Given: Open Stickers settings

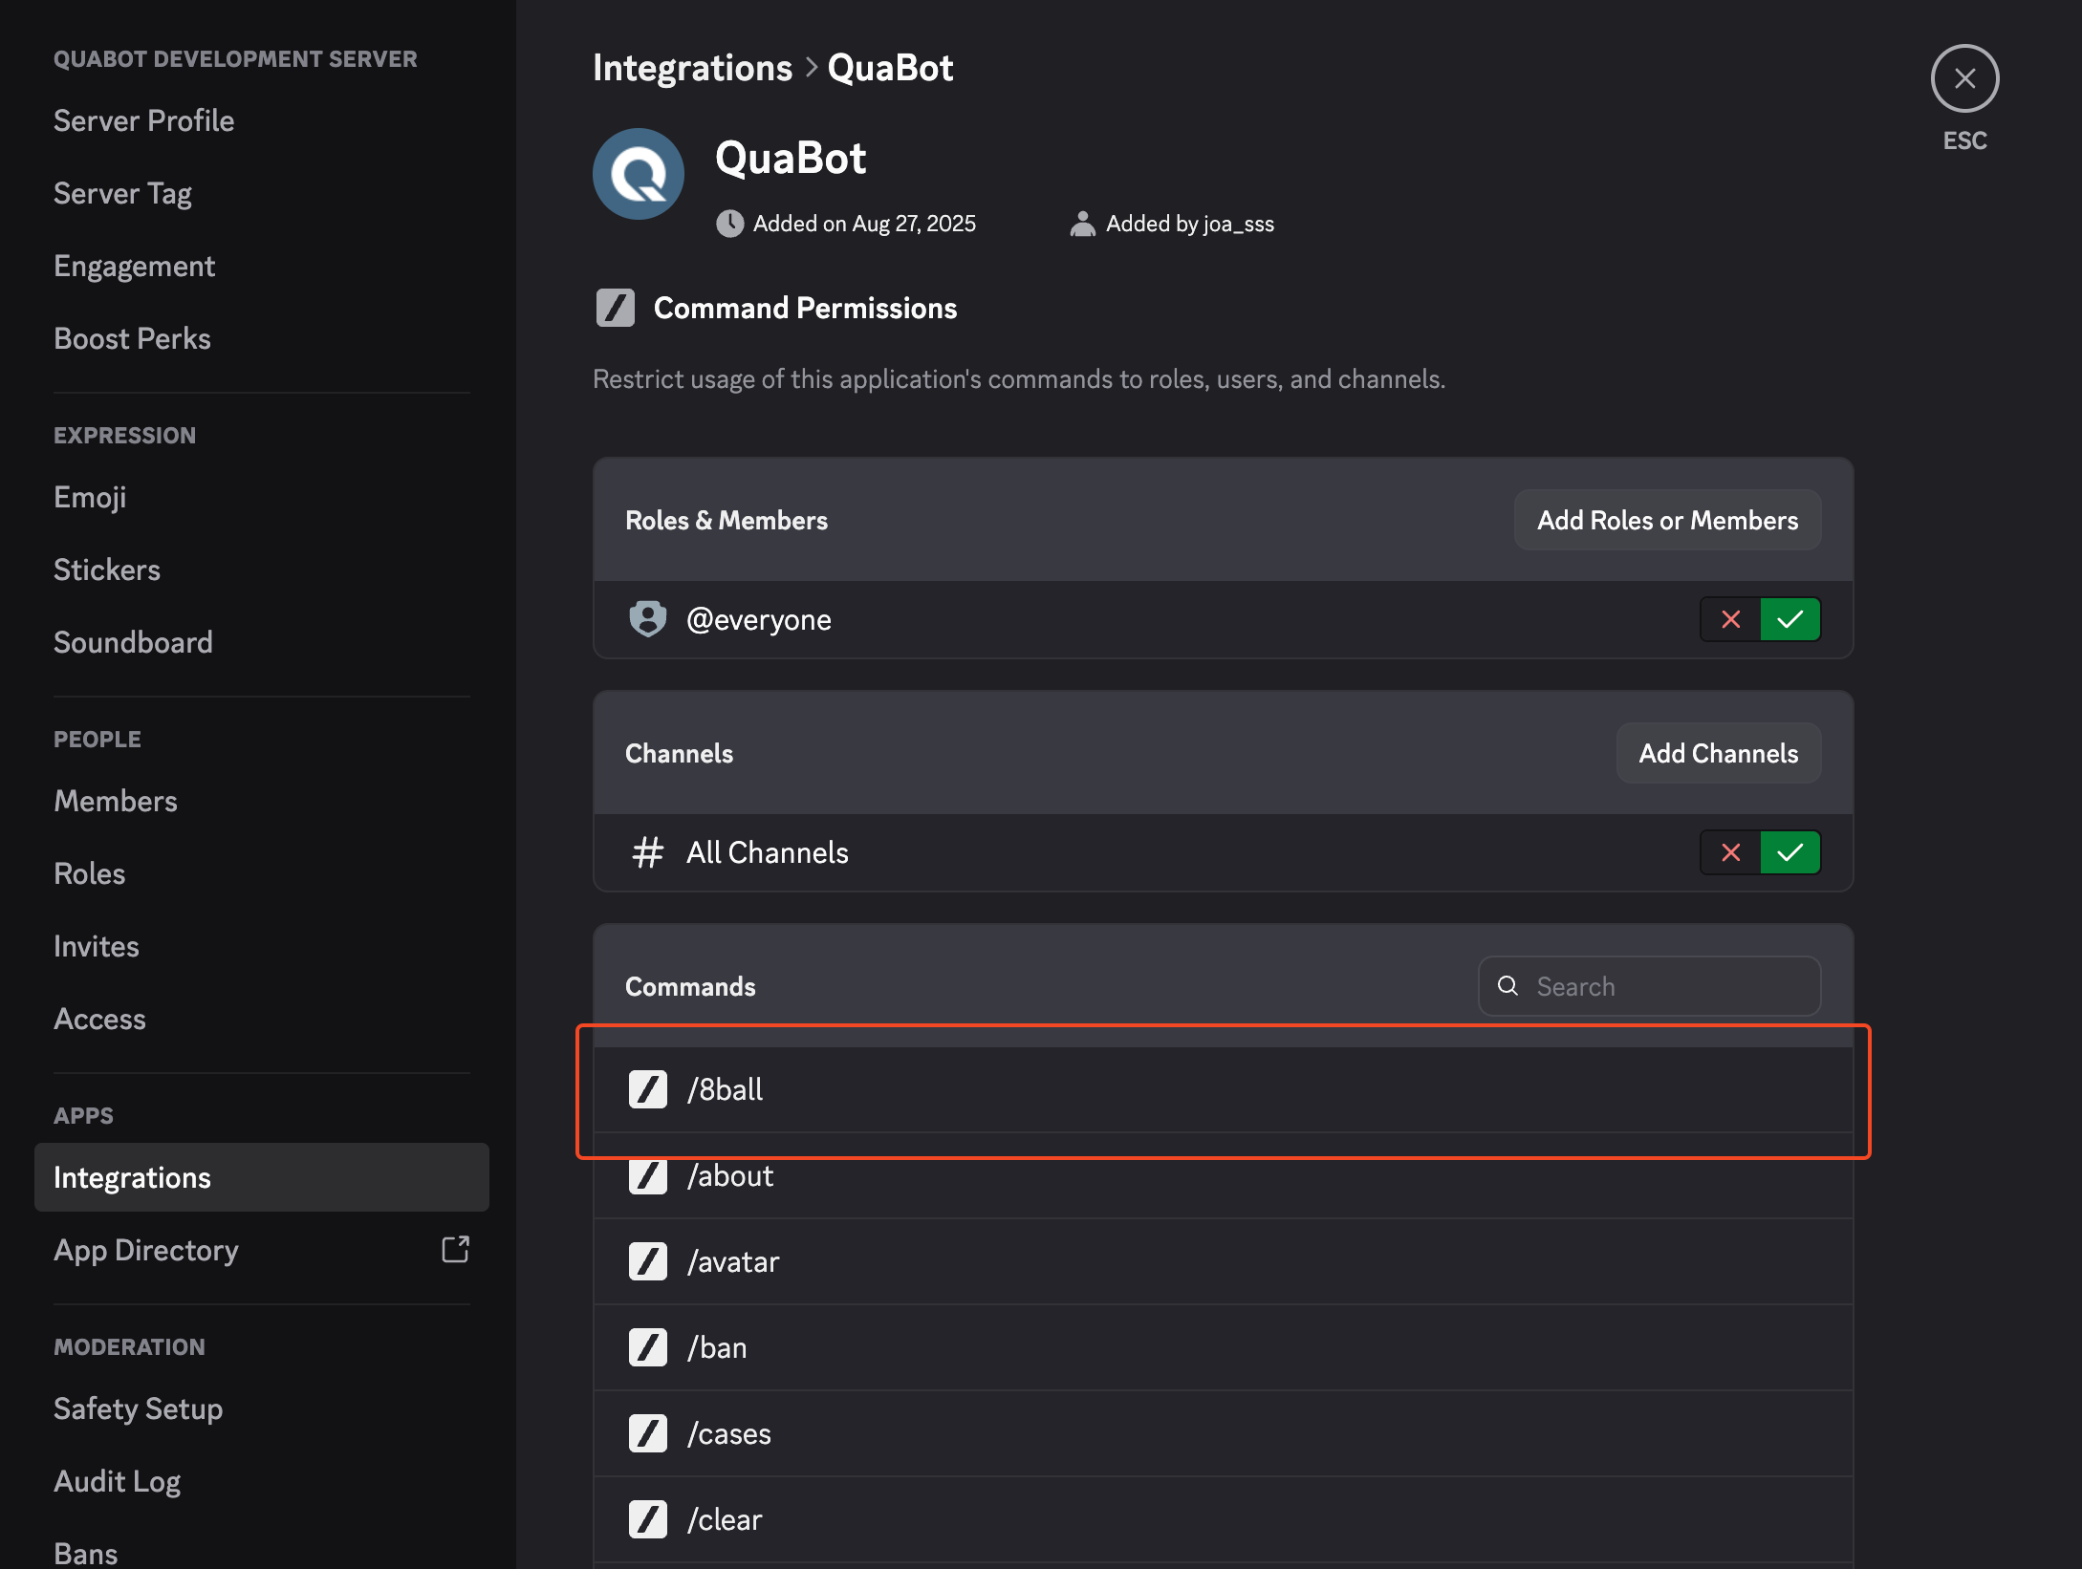Looking at the screenshot, I should tap(261, 570).
